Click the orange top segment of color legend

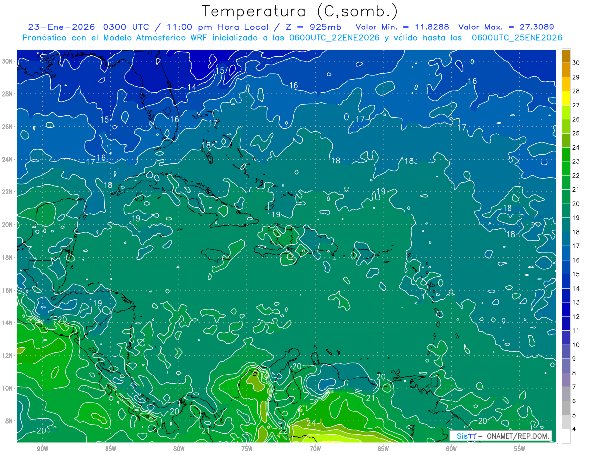click(566, 56)
